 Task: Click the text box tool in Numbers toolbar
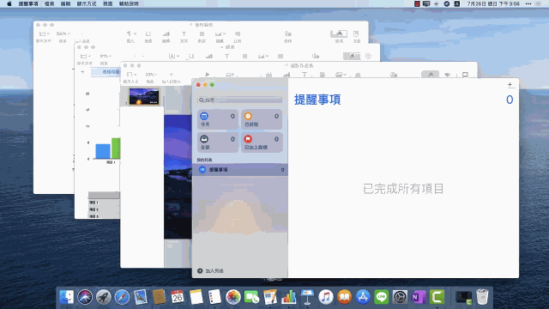point(226,56)
